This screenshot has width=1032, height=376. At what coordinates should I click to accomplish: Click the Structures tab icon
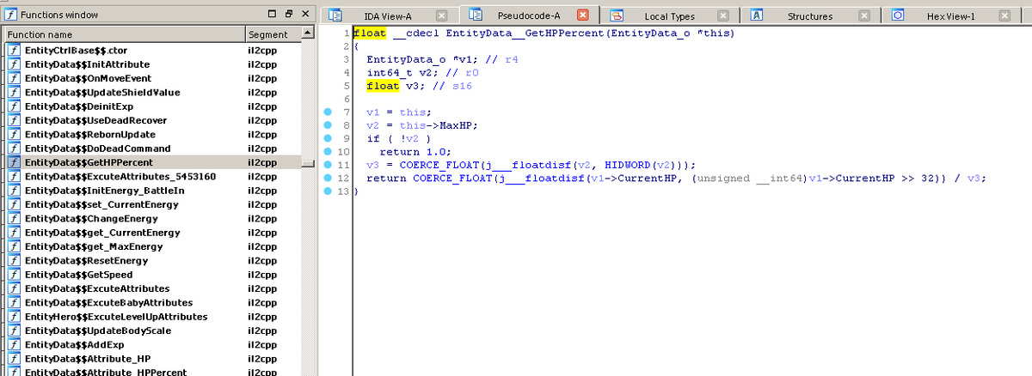pyautogui.click(x=757, y=15)
